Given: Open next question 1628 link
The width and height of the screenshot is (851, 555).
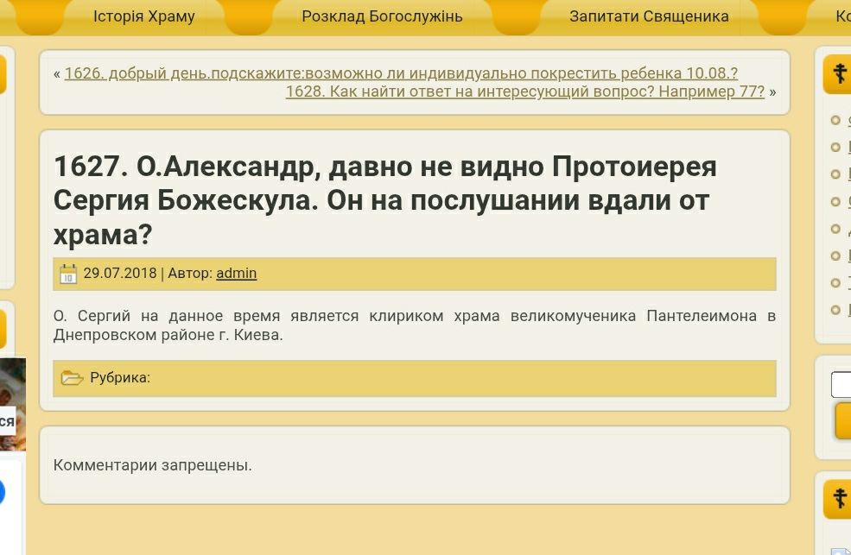Looking at the screenshot, I should point(524,91).
